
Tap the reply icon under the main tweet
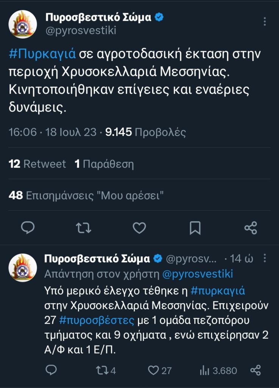coord(28,228)
